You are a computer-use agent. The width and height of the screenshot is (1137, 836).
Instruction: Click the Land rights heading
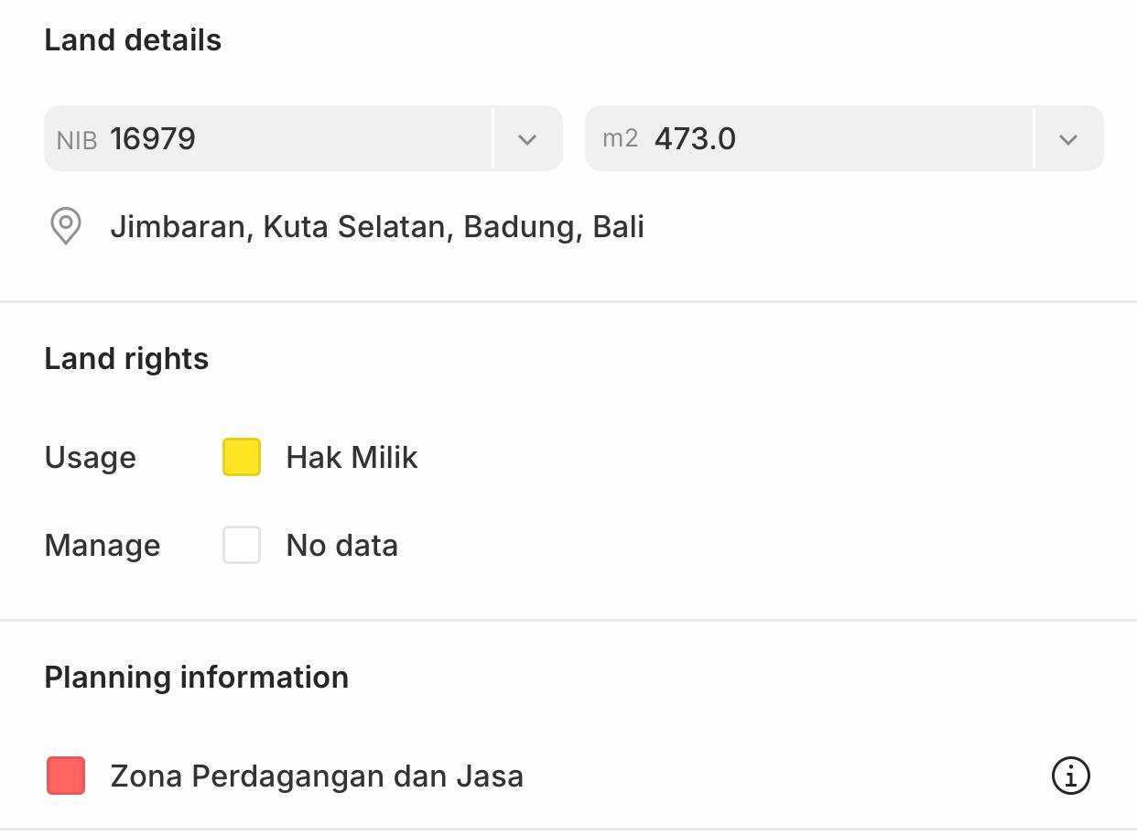[x=126, y=358]
